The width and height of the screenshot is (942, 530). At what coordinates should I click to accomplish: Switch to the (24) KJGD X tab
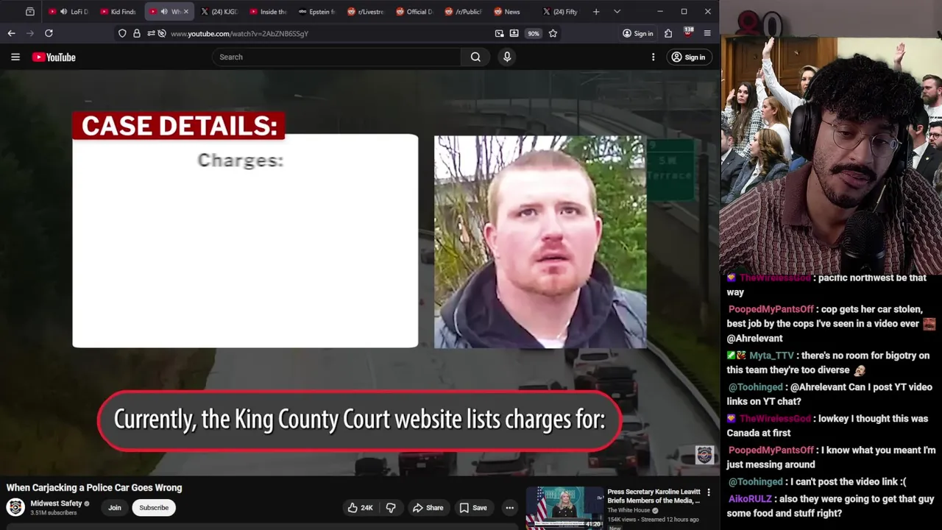tap(219, 12)
